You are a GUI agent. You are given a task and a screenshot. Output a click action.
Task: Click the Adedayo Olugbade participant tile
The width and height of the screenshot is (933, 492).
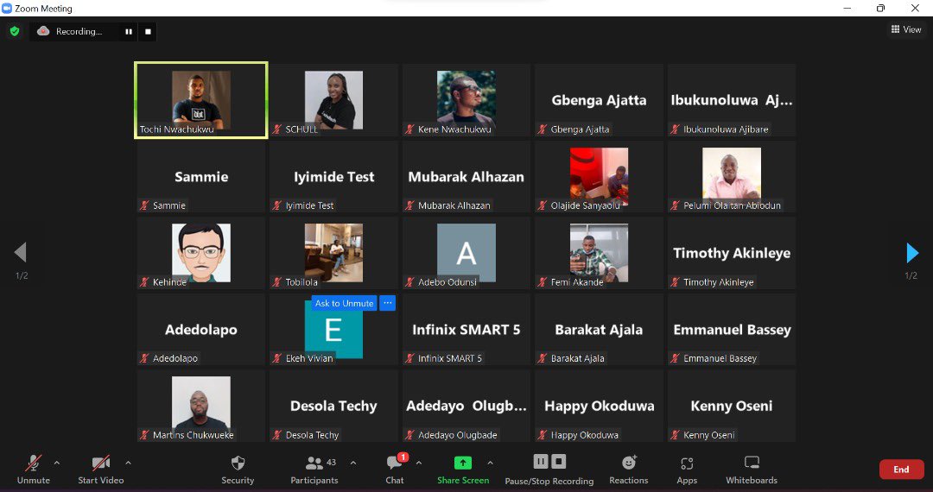[466, 406]
